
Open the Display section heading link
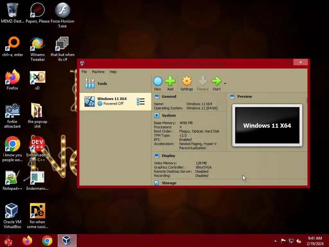tap(168, 155)
